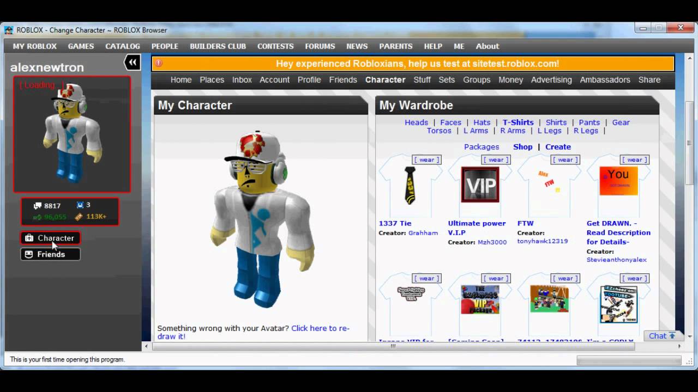The width and height of the screenshot is (698, 392).
Task: Wear the Ultimate power V.I.P shirt
Action: 496,160
